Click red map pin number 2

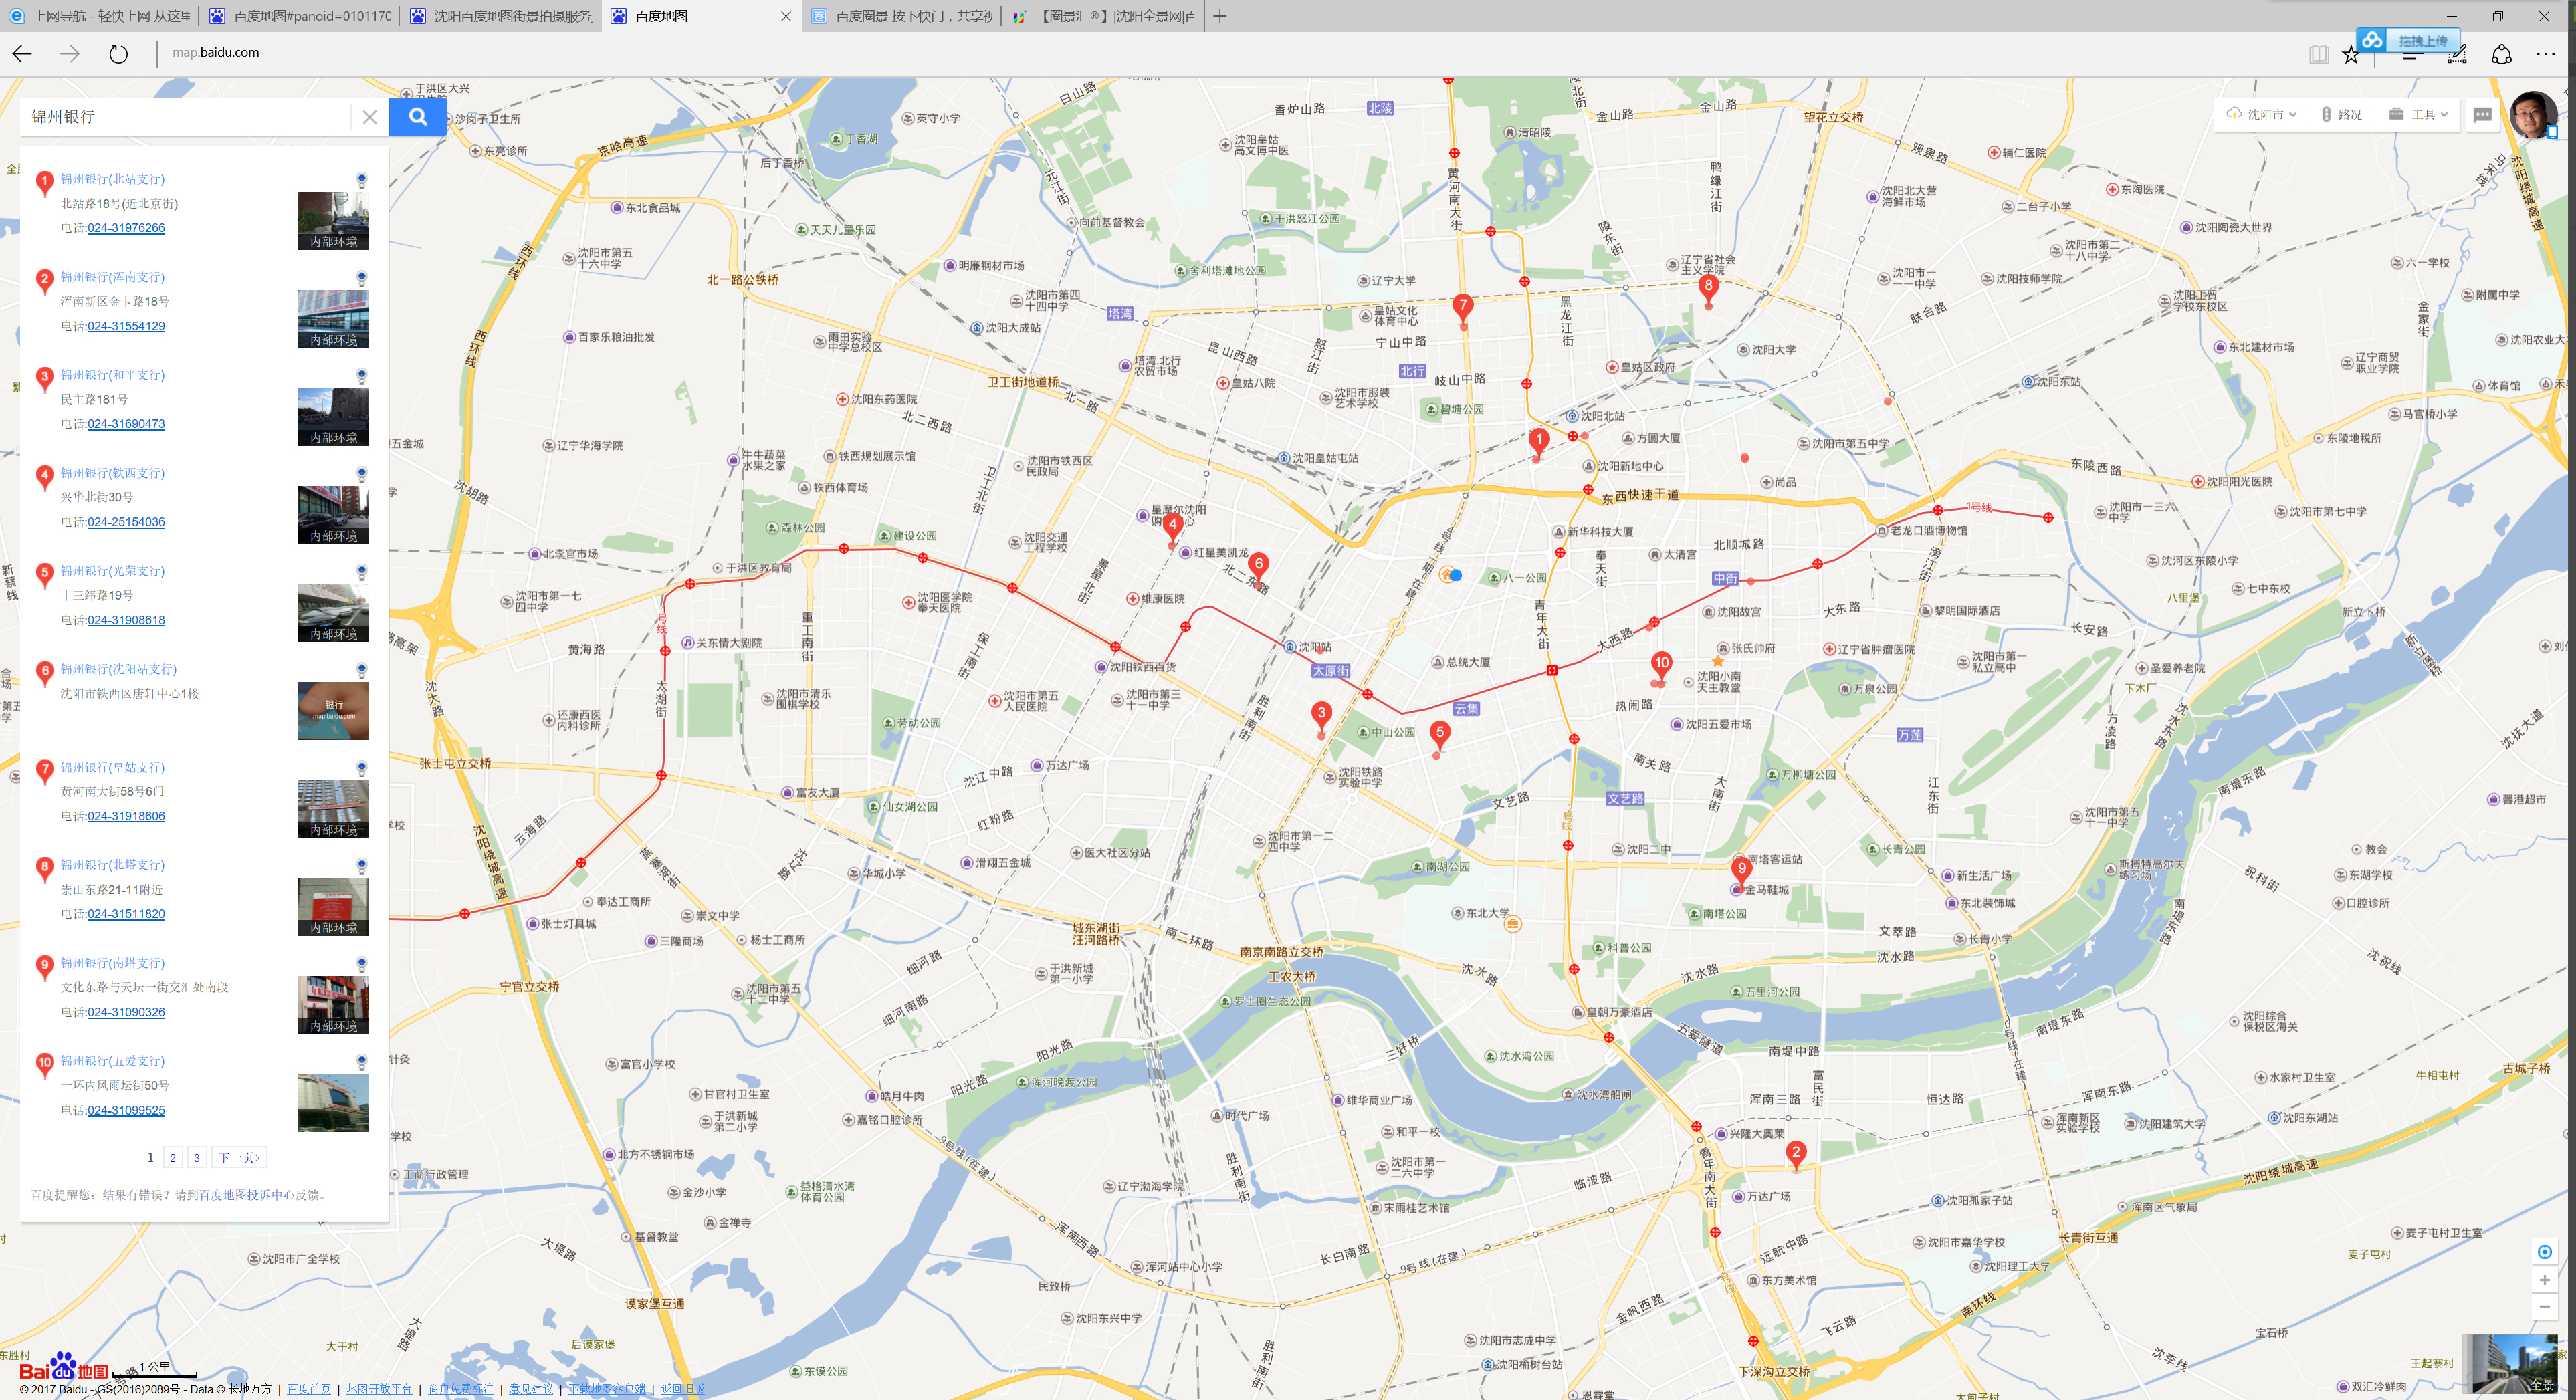tap(1795, 1154)
